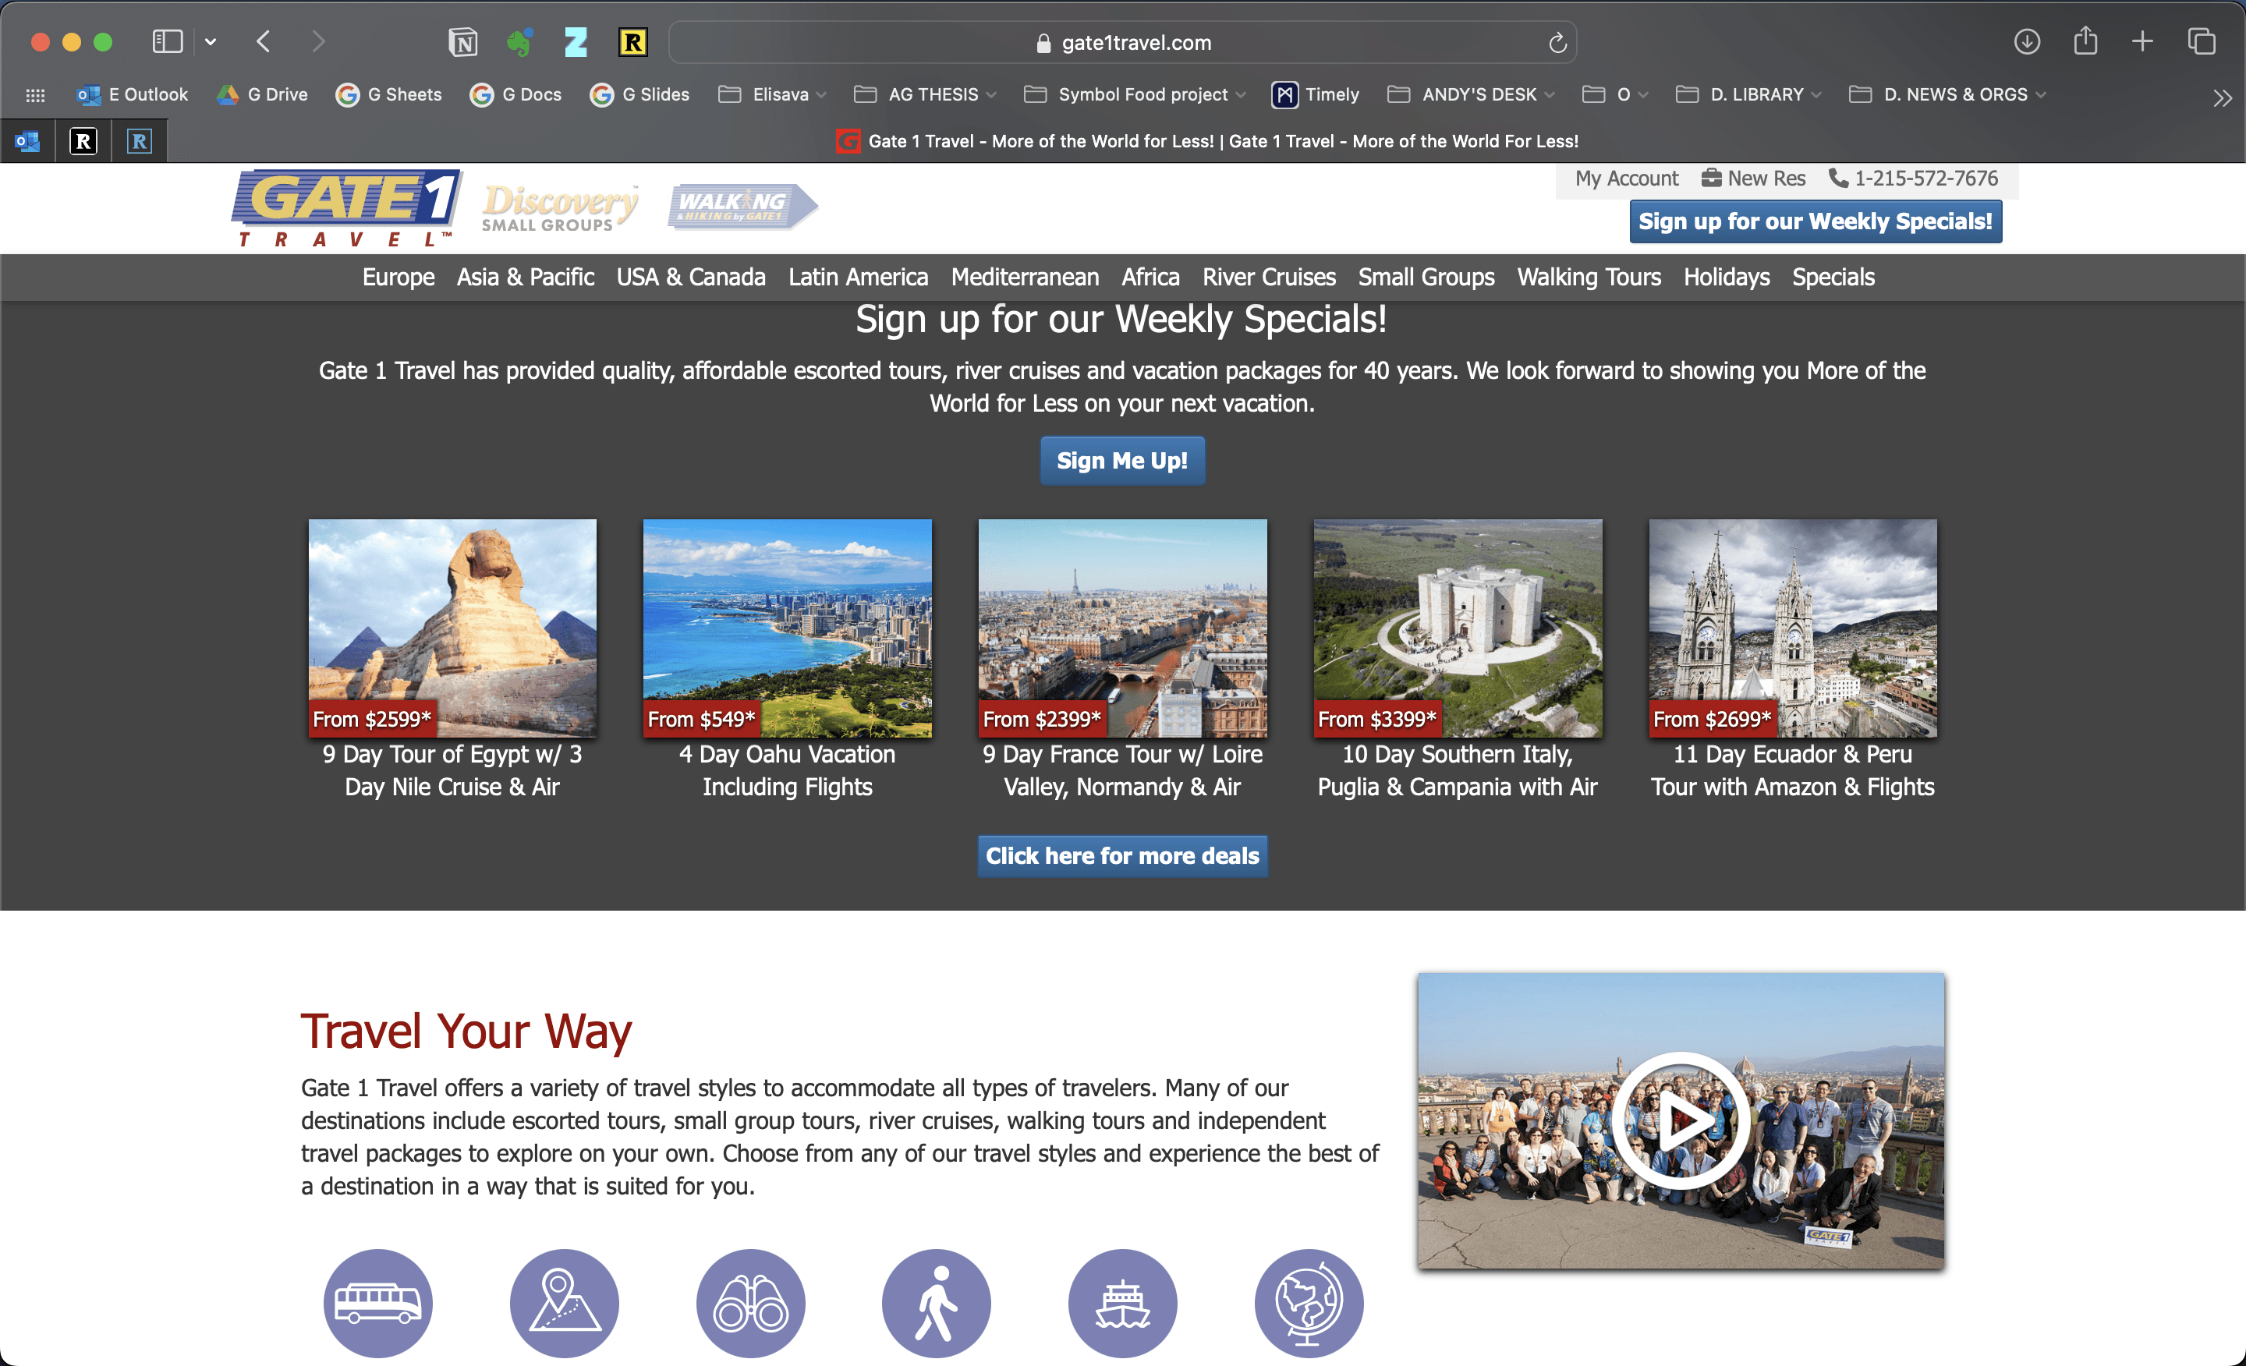Open the Timely bookmark
The image size is (2246, 1366).
click(x=1316, y=95)
